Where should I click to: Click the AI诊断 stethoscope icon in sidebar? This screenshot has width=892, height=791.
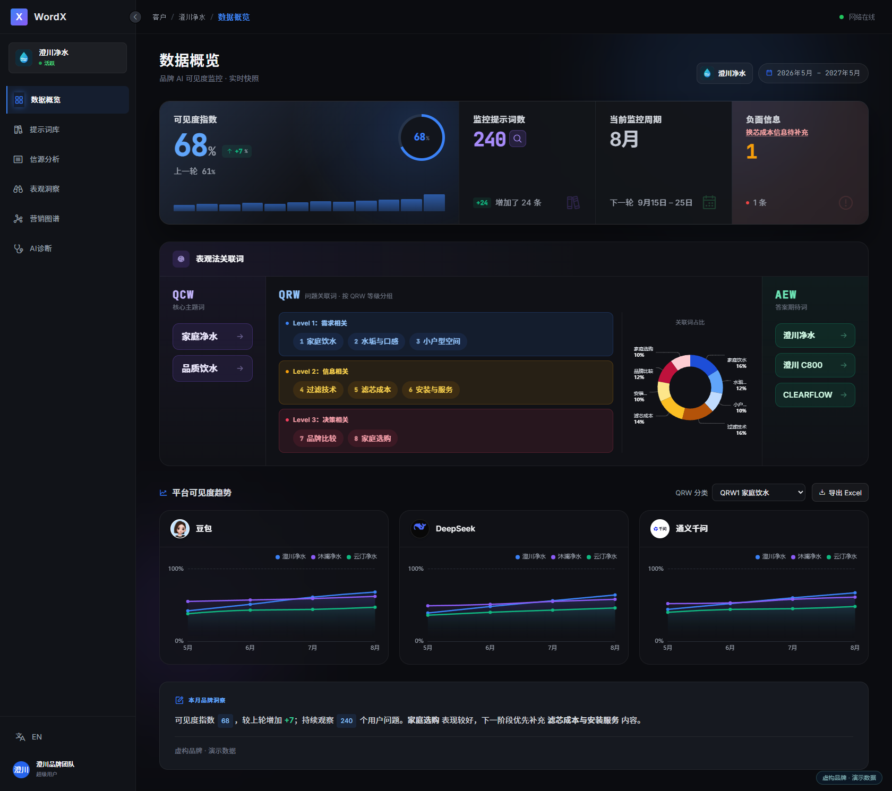coord(18,248)
